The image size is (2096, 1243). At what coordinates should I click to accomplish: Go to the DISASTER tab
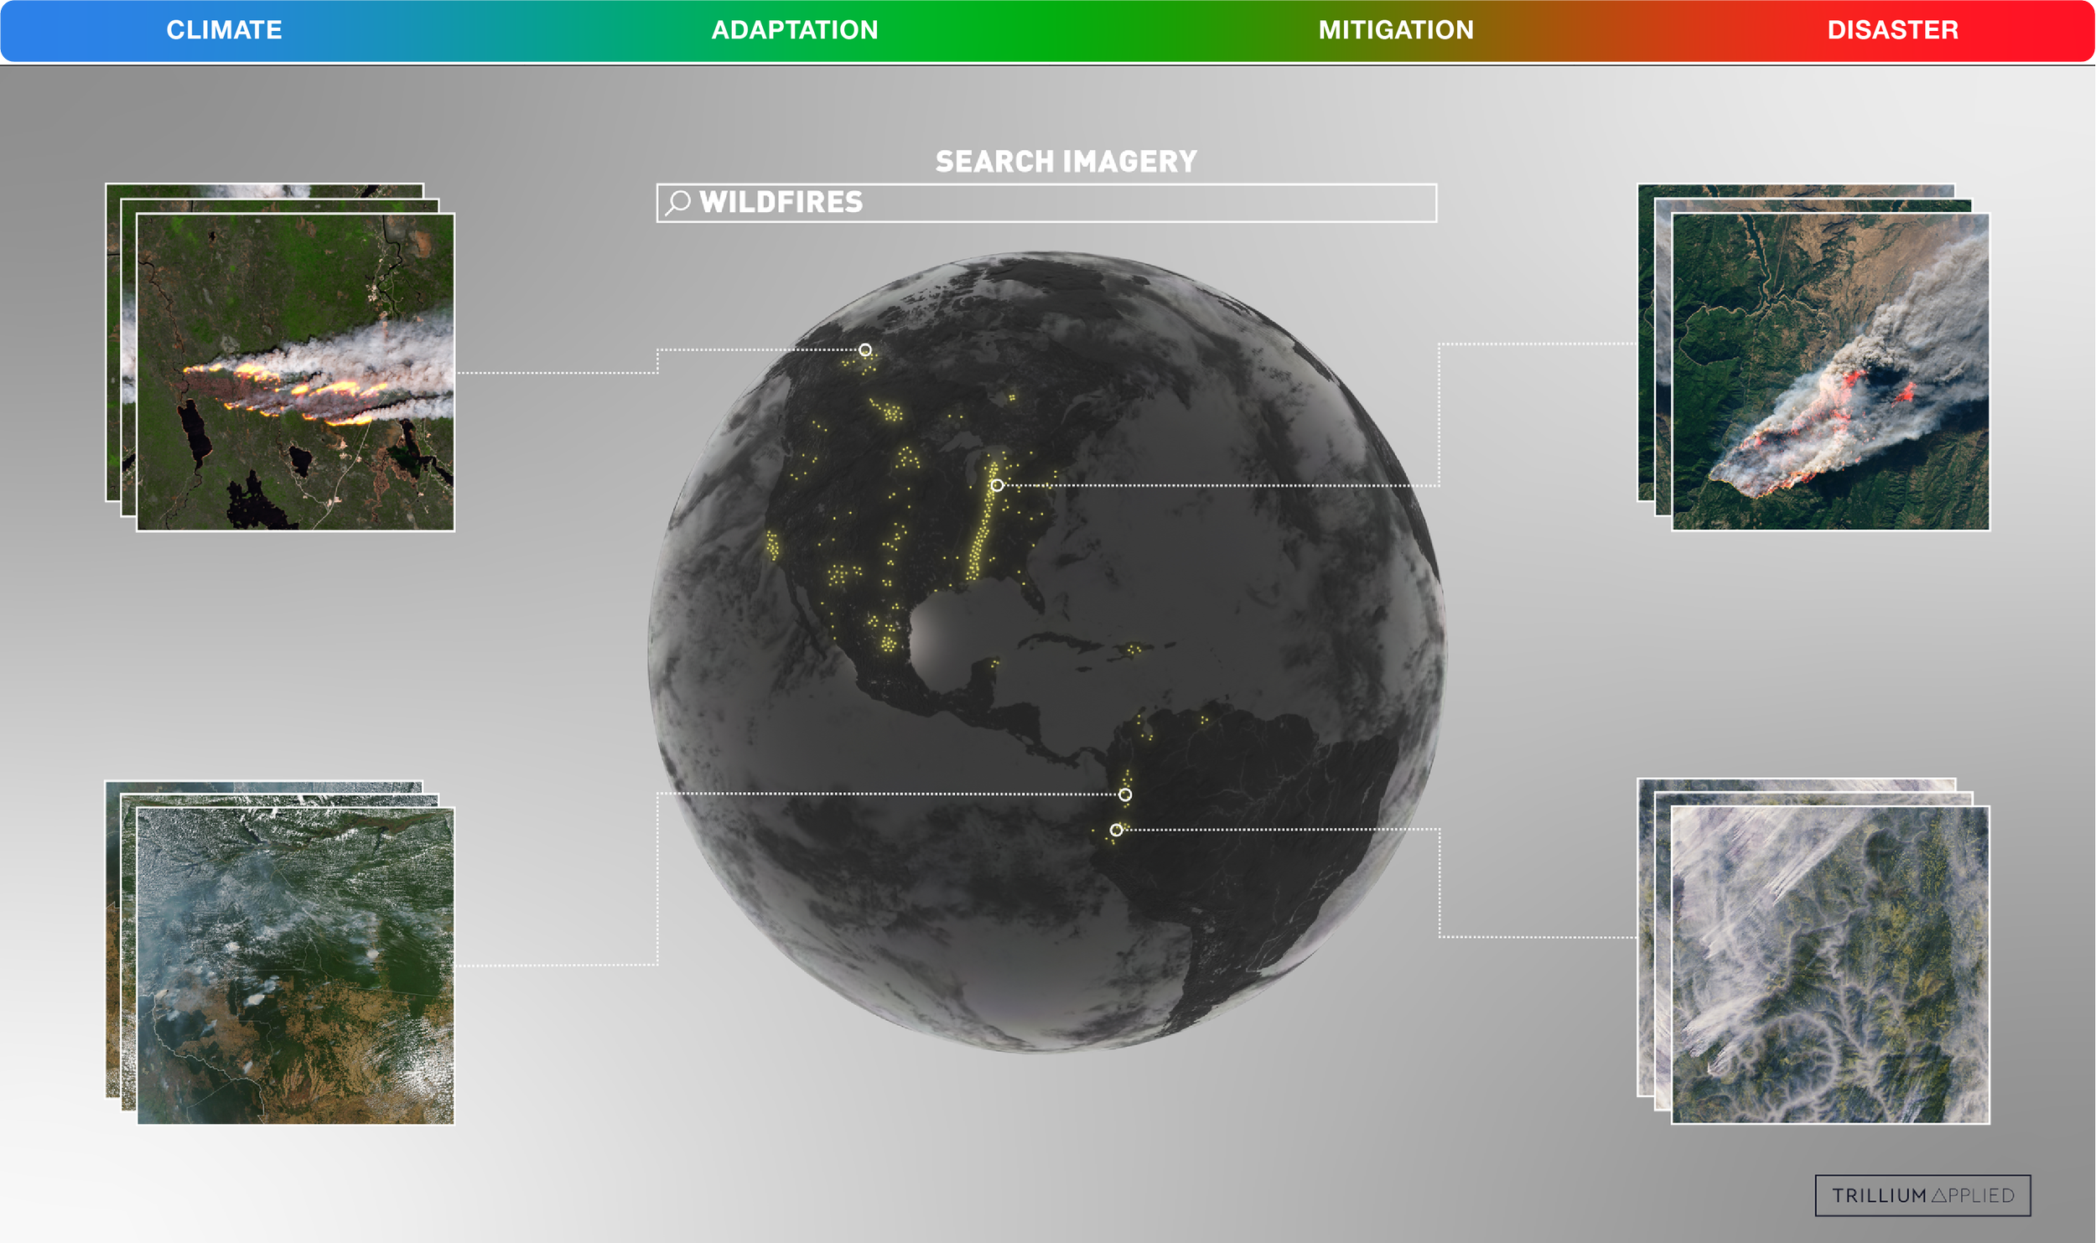pos(1893,30)
